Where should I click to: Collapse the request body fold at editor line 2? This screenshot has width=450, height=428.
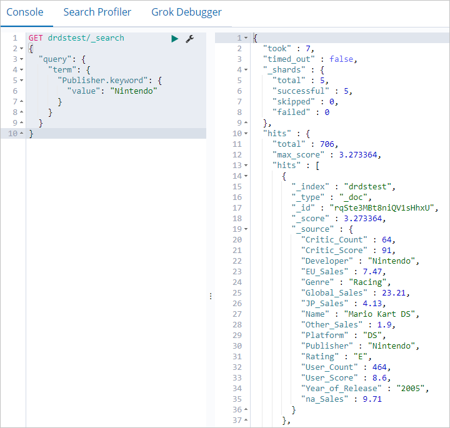click(21, 49)
